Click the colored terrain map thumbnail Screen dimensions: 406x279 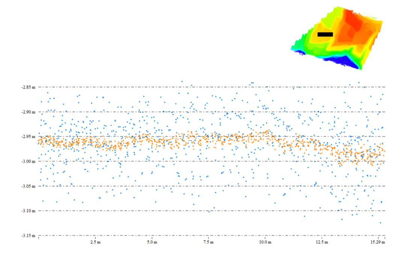[338, 38]
